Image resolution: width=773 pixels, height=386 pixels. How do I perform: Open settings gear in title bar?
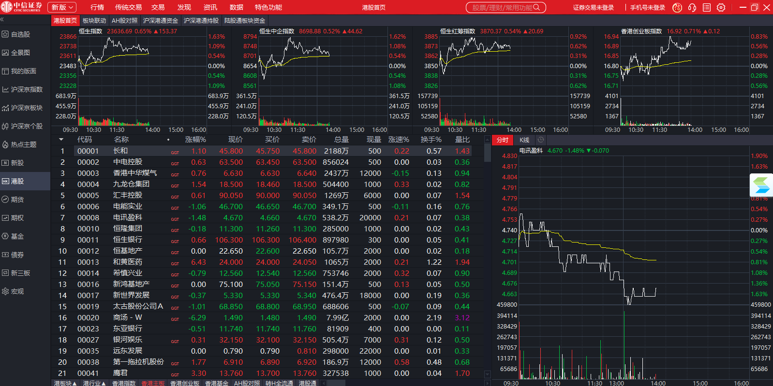pyautogui.click(x=721, y=7)
